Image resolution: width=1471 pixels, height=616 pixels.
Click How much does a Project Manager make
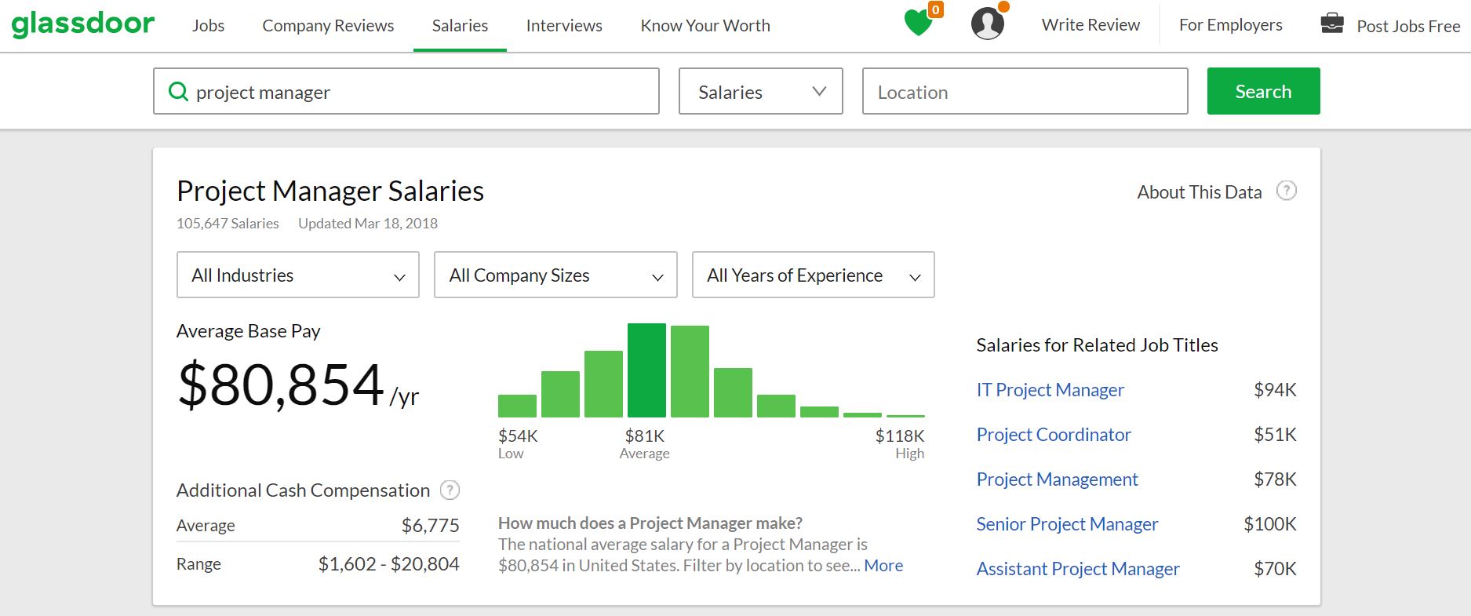tap(650, 523)
